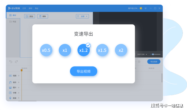Choose the x2 speed option

coord(121,50)
